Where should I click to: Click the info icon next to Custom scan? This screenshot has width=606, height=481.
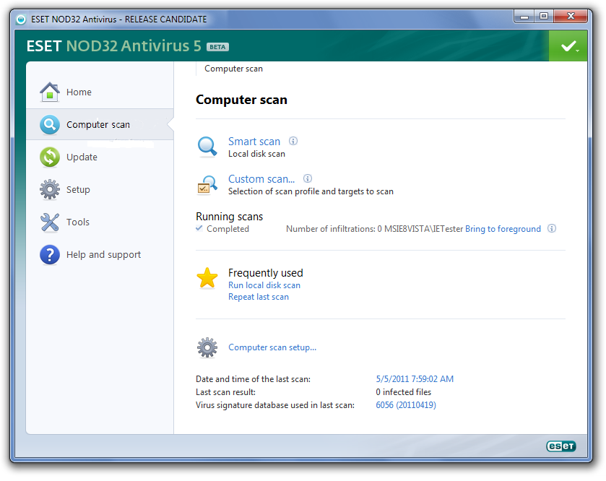[x=308, y=178]
